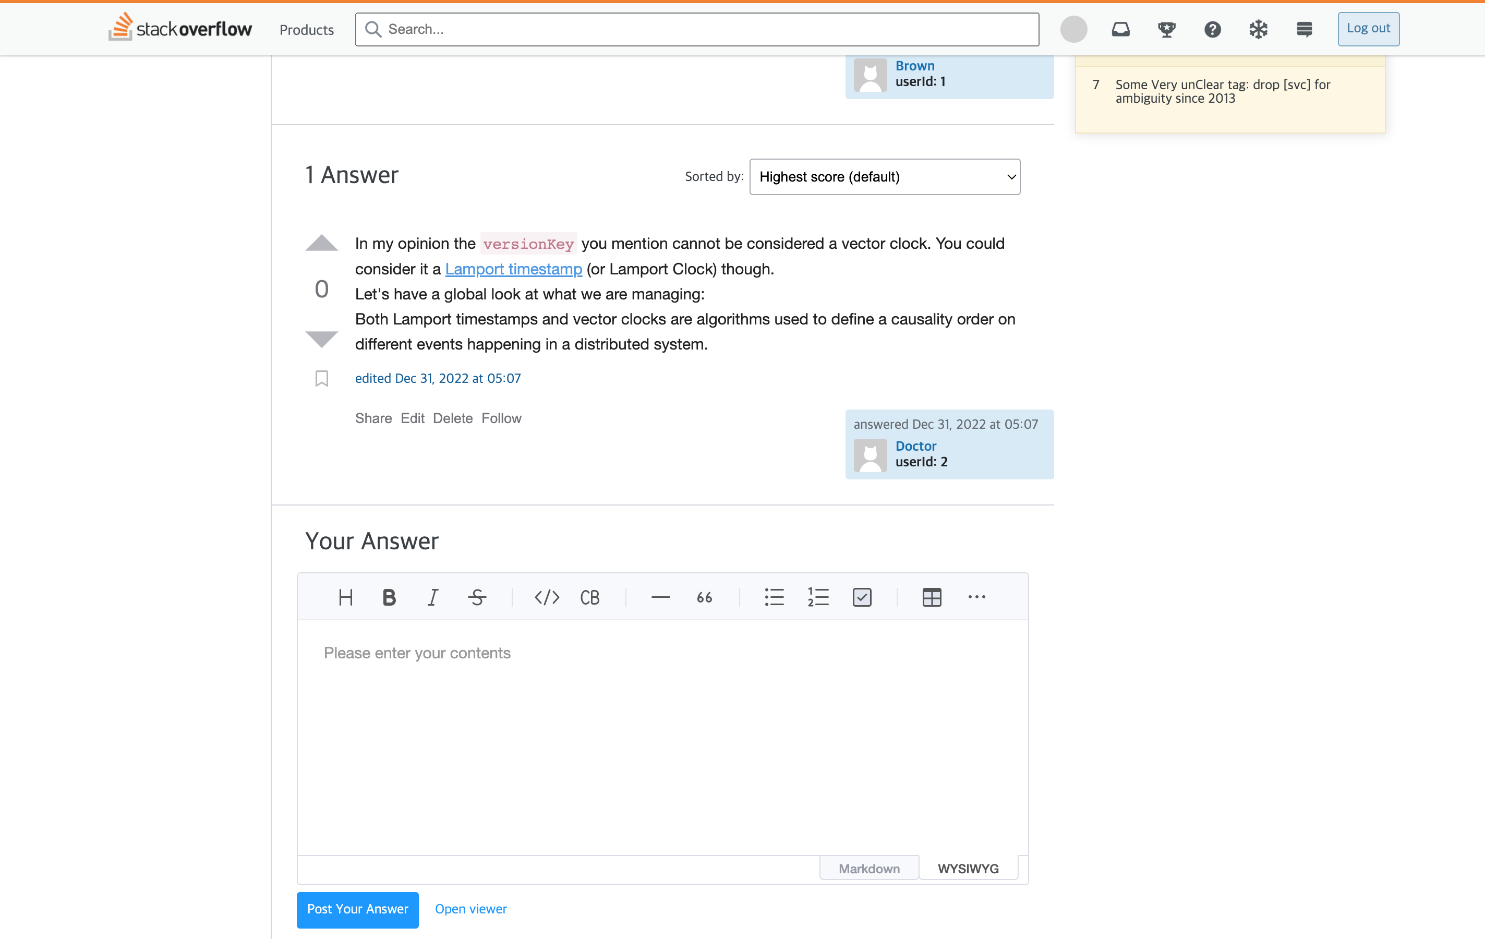Switch to the Markdown editing tab
This screenshot has height=939, width=1485.
(x=868, y=868)
